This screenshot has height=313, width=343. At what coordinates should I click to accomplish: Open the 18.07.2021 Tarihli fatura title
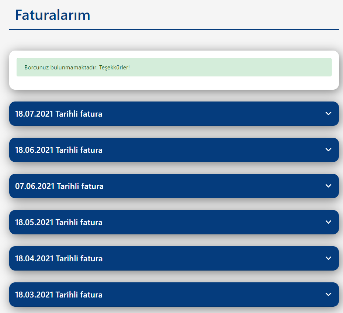[x=59, y=114]
